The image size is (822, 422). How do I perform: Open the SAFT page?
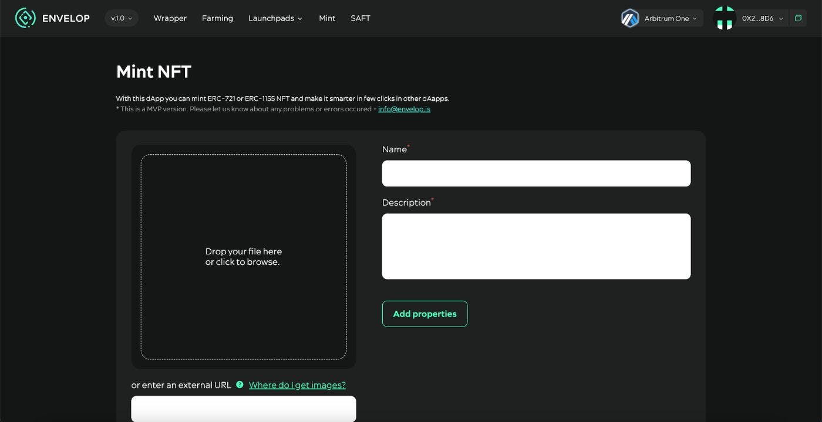(360, 18)
